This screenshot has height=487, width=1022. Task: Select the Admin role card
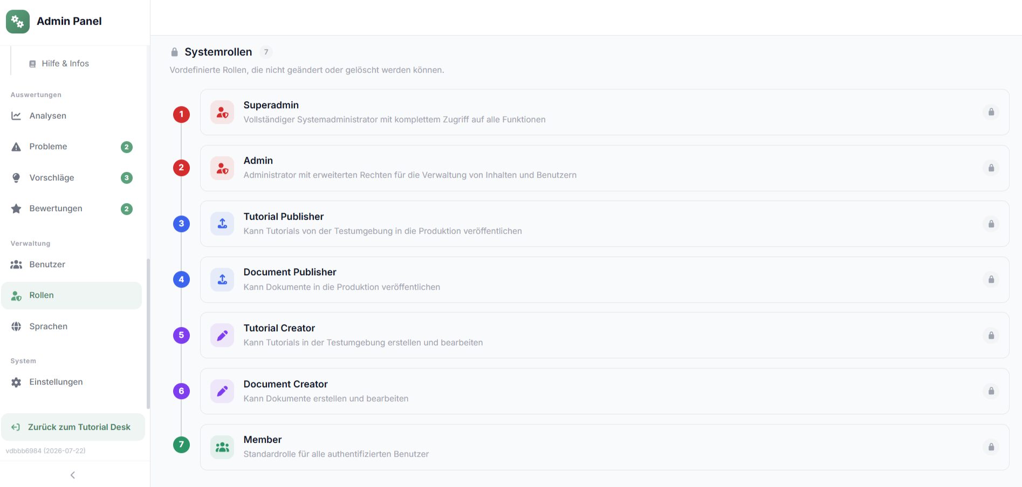[x=605, y=168]
